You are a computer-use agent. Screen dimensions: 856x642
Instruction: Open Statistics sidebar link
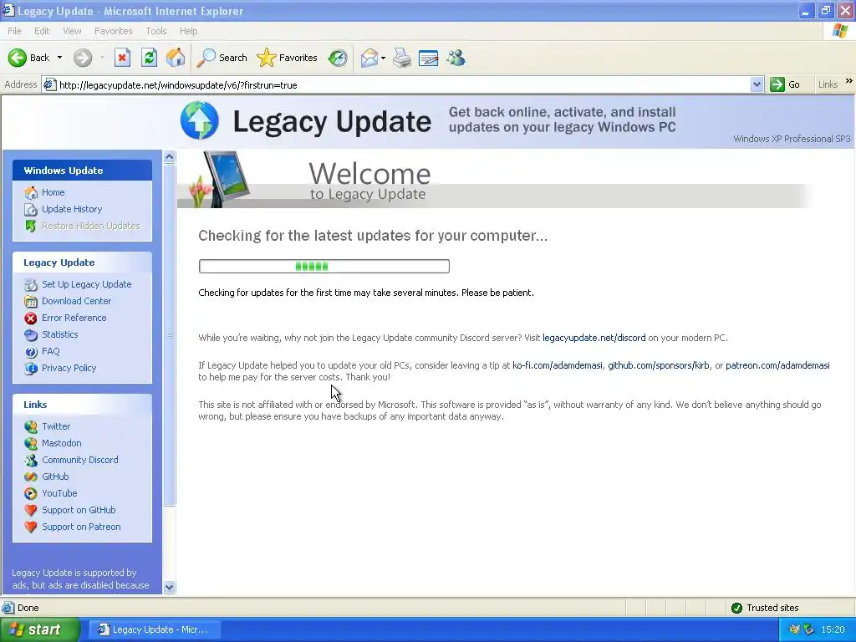(60, 334)
